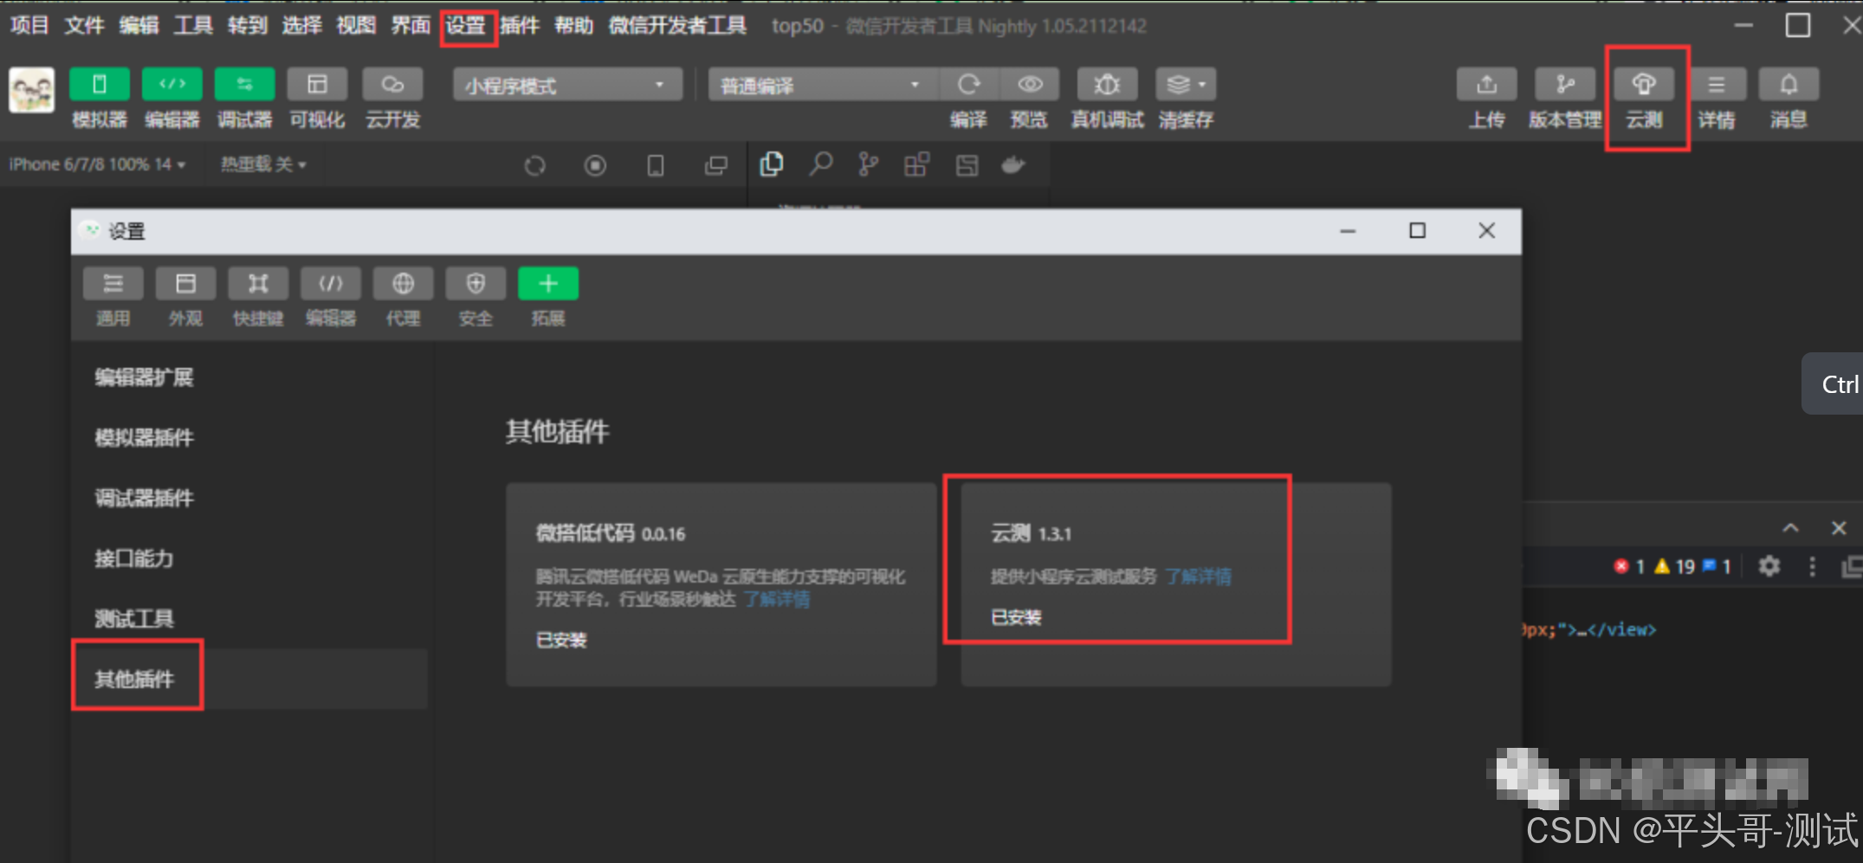Open the 小程序模式 mode dropdown
The width and height of the screenshot is (1863, 863).
point(567,85)
